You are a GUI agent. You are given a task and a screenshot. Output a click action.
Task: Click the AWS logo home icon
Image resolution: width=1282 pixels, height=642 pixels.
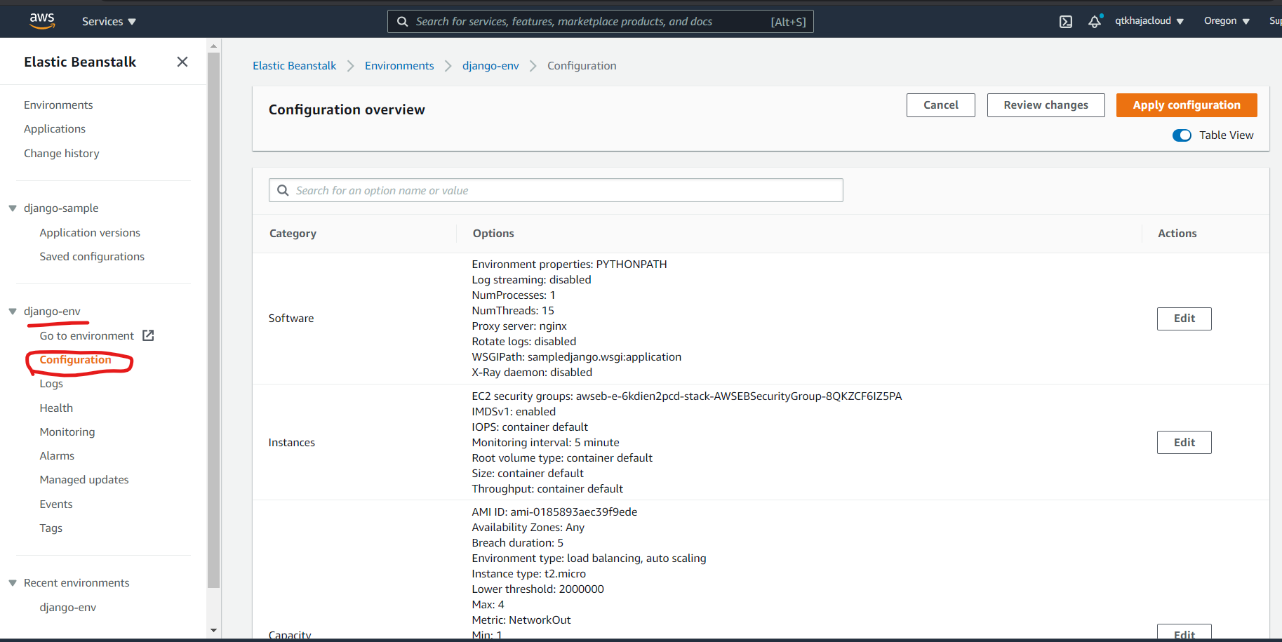[42, 21]
